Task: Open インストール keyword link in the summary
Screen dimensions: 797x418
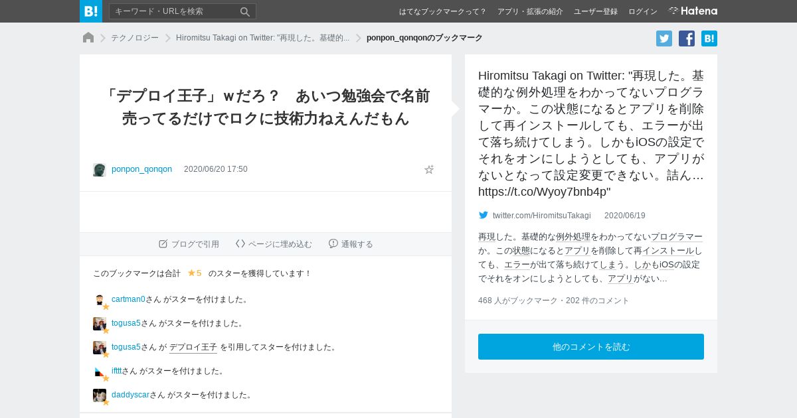Action: click(668, 251)
